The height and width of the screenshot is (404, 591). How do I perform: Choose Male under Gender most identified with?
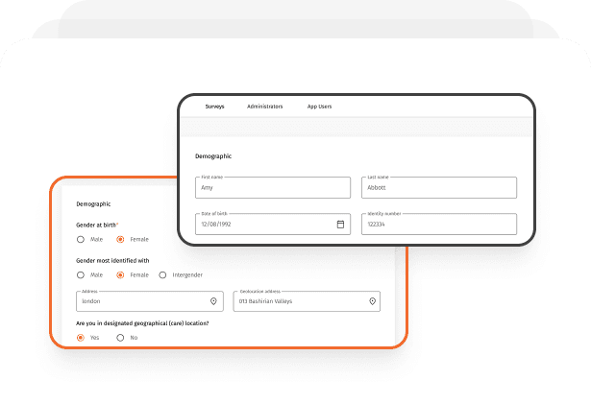81,275
